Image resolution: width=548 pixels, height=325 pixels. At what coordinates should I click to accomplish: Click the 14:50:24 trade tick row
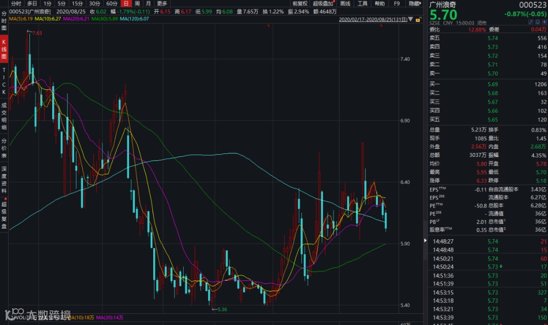click(488, 267)
